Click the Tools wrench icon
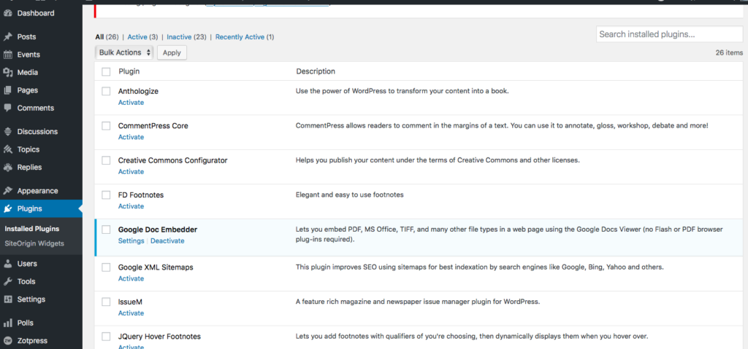 coord(8,281)
